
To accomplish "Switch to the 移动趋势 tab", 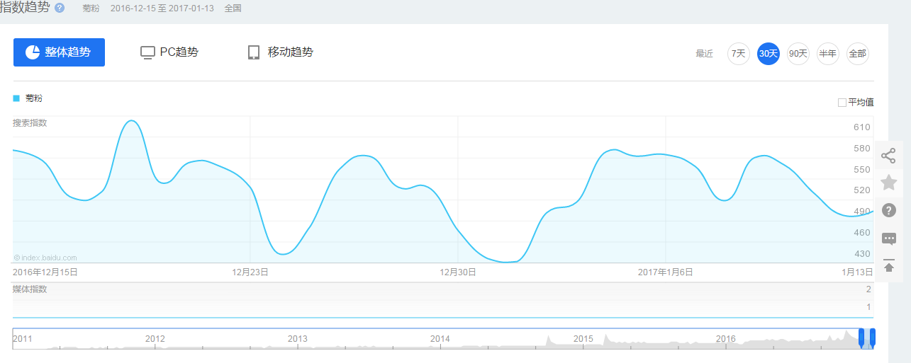I will pyautogui.click(x=280, y=52).
